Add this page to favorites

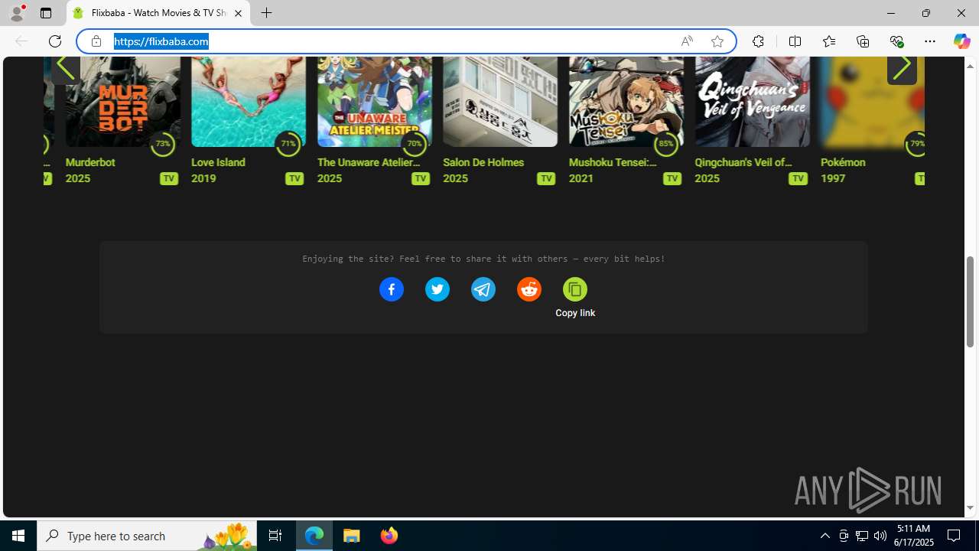[x=717, y=41]
